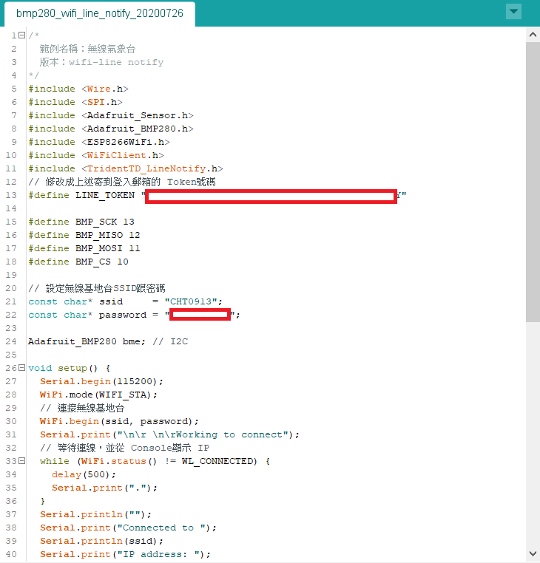
Task: Collapse the while loop fold marker
Action: [x=21, y=461]
